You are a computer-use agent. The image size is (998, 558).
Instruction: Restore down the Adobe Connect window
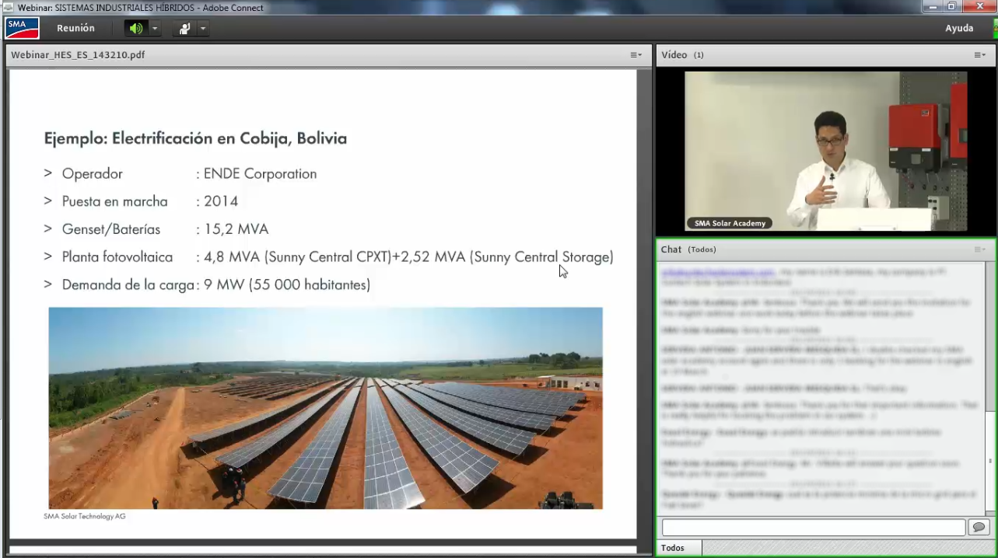point(951,7)
